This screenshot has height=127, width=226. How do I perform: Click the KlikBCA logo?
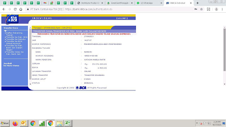(12, 19)
